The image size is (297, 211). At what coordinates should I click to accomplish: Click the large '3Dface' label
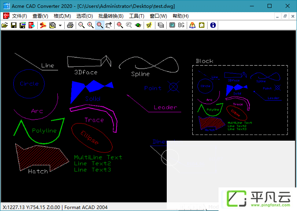86,72
